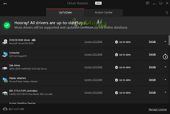This screenshot has width=170, height=114.
Task: Switch to the UpToDate tab
Action: [x=65, y=13]
